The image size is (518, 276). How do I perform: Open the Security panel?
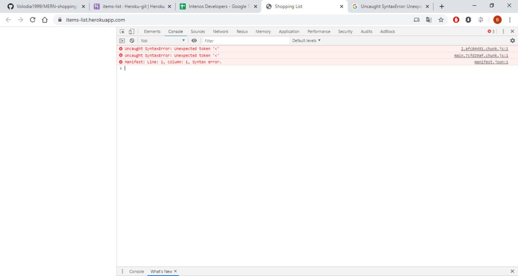point(346,32)
